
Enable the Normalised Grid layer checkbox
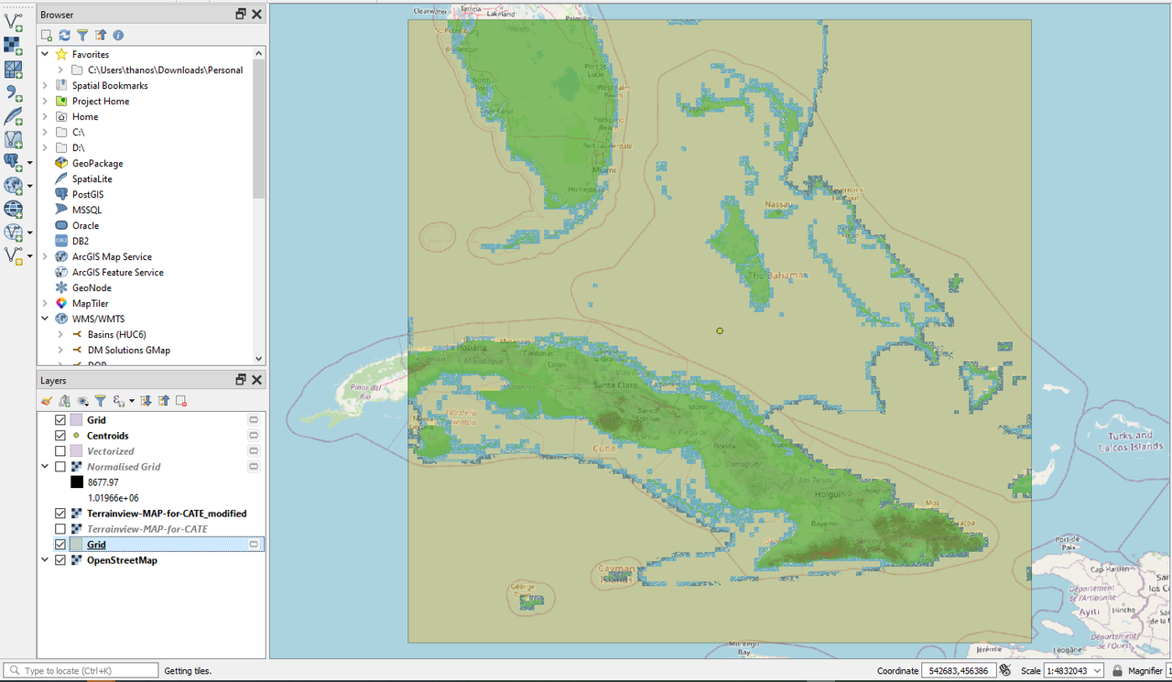(60, 467)
